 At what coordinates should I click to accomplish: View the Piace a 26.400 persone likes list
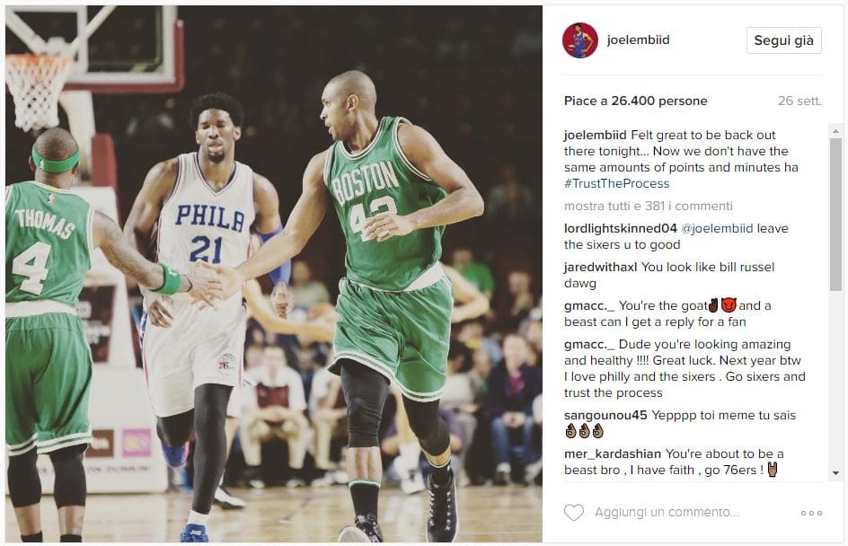click(635, 101)
